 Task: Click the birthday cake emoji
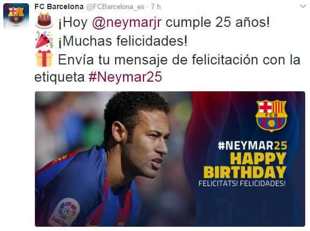(x=44, y=20)
